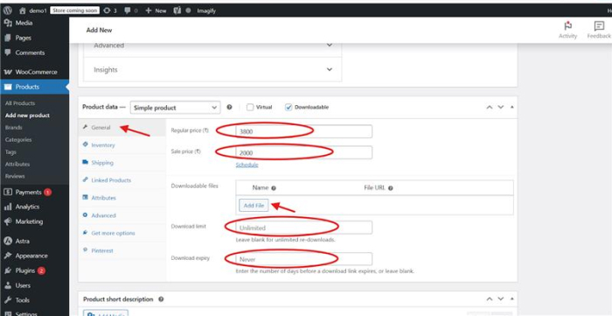
Task: Uncheck the Downloadable checkbox
Action: 289,107
